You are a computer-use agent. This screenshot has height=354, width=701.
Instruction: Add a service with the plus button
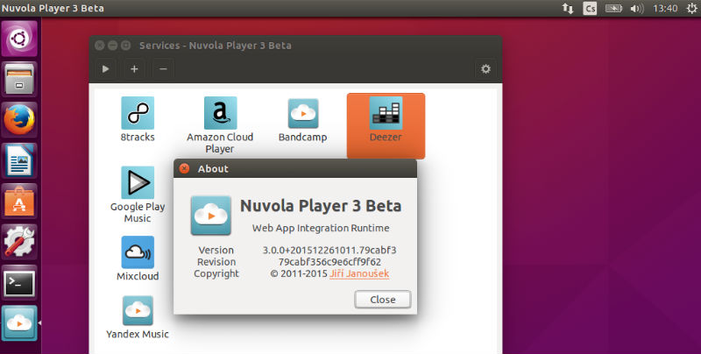click(134, 69)
